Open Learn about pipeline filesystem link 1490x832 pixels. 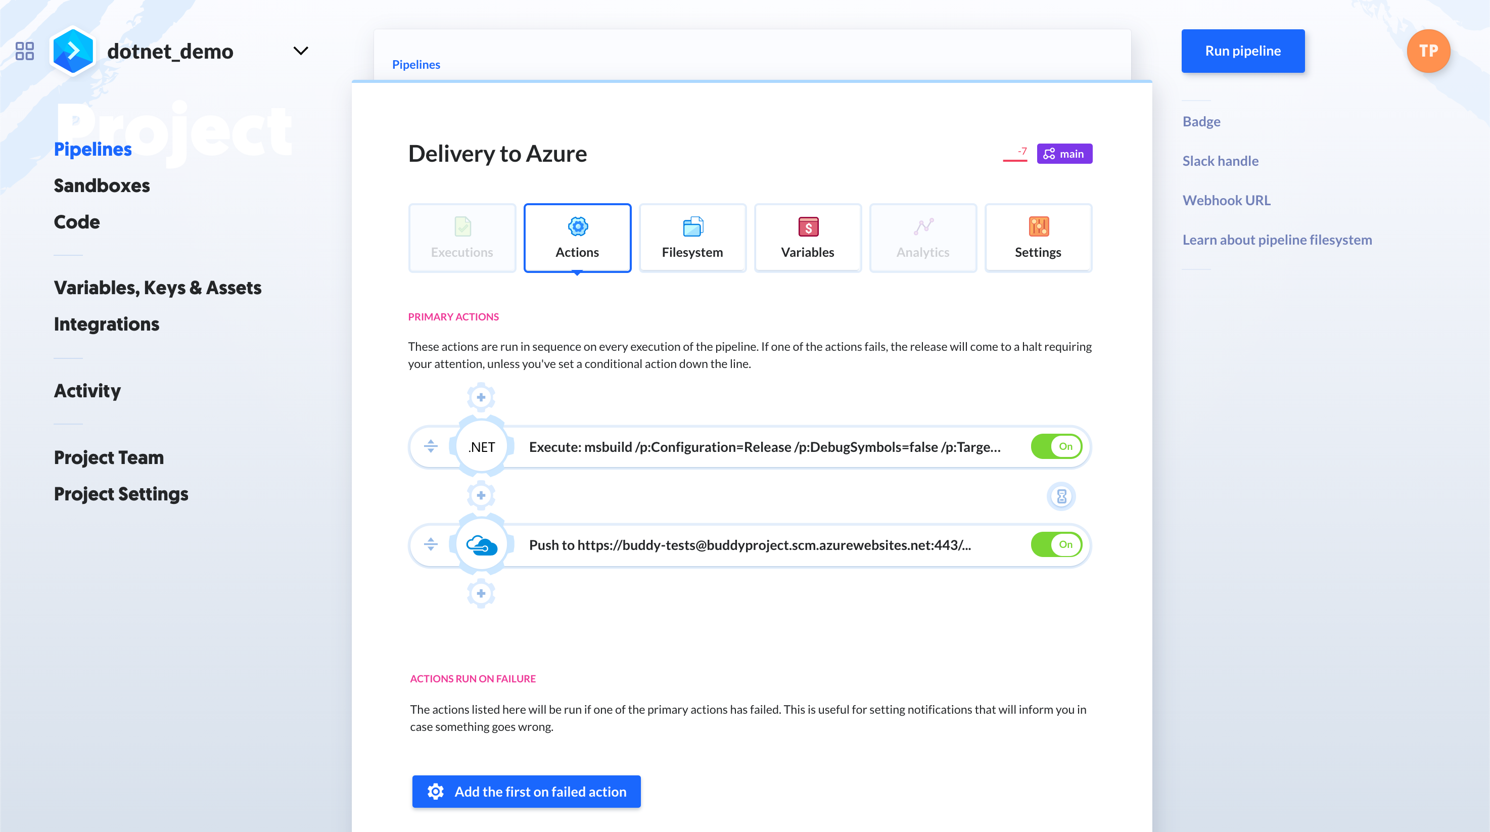pyautogui.click(x=1277, y=240)
